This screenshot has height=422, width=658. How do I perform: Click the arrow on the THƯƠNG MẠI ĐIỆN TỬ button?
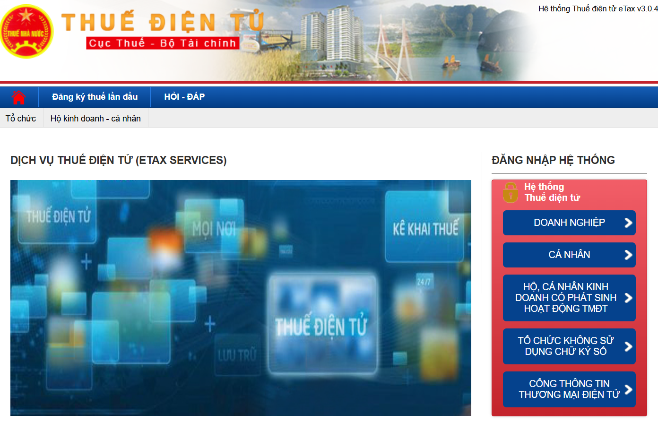(628, 389)
